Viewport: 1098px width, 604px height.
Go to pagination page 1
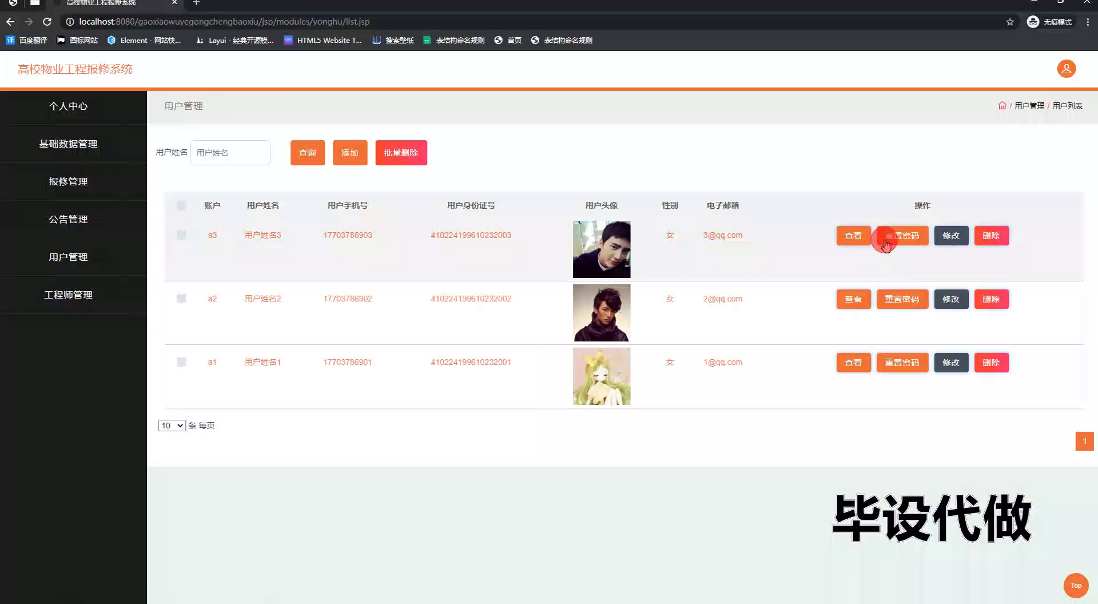click(x=1084, y=441)
